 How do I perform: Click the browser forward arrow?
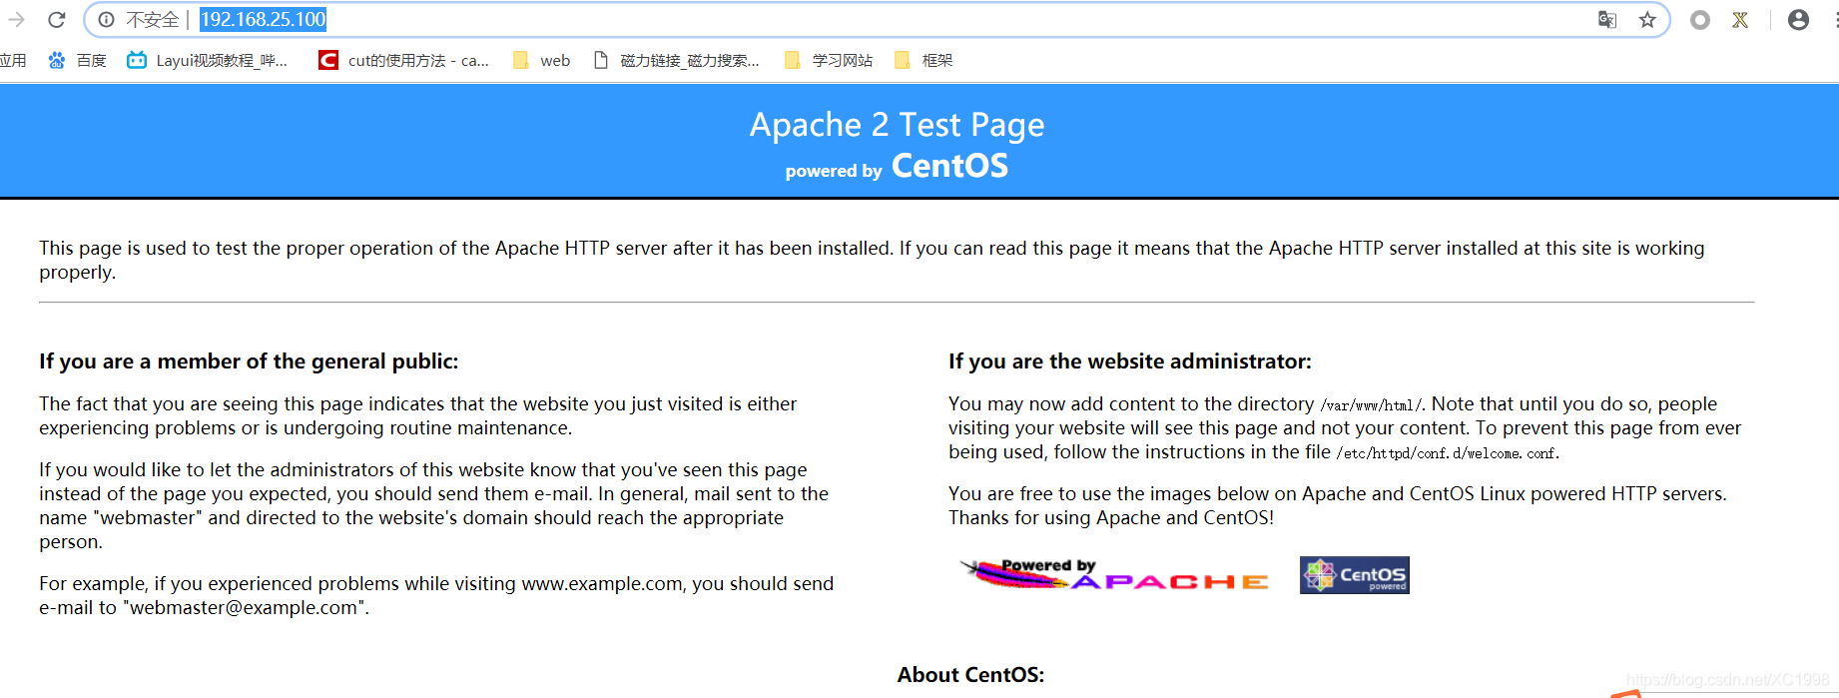[16, 19]
